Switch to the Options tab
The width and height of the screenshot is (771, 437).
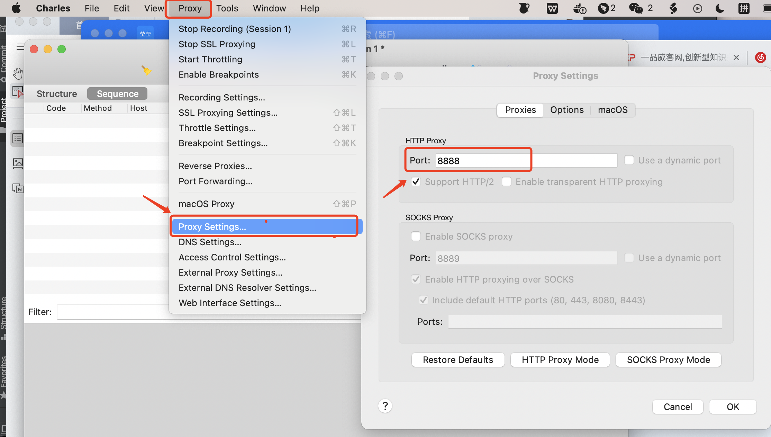click(x=567, y=110)
